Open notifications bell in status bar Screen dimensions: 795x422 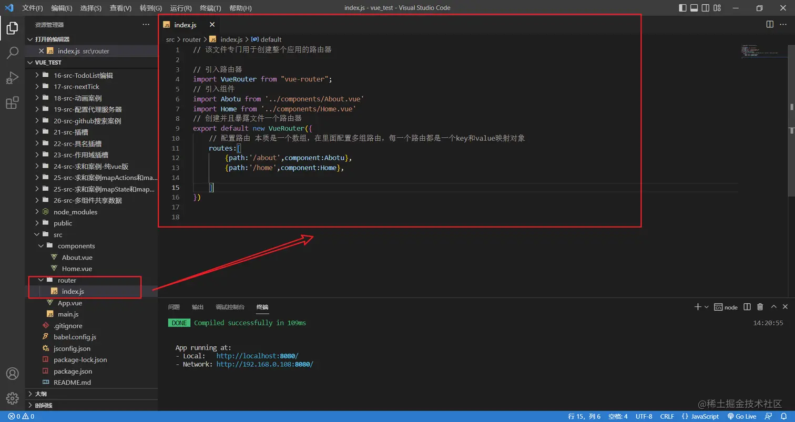pos(784,416)
